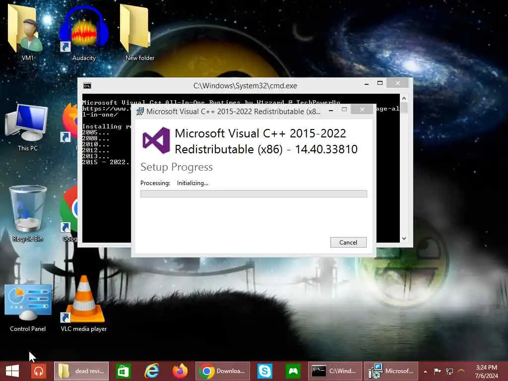The width and height of the screenshot is (508, 381).
Task: Open This PC desktop icon
Action: click(28, 128)
